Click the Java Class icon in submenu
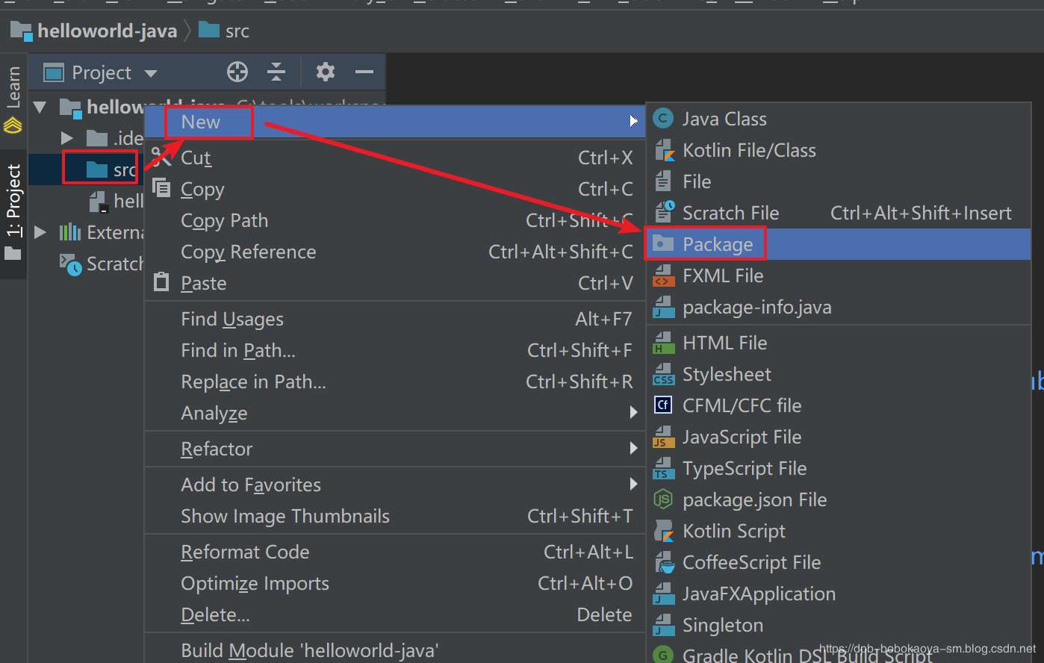The width and height of the screenshot is (1044, 663). [663, 119]
